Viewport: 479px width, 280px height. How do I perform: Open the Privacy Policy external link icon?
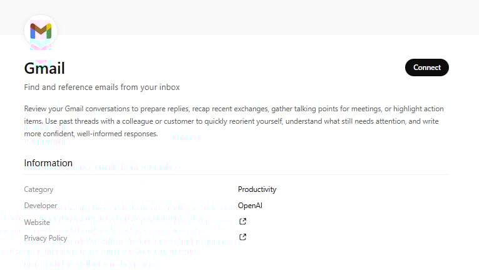point(242,237)
